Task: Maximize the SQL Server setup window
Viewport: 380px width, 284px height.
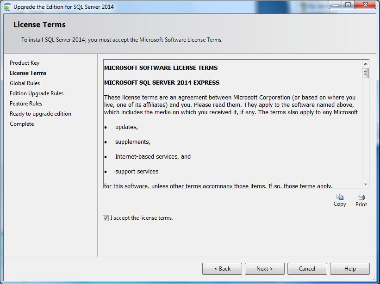Action: click(x=348, y=5)
